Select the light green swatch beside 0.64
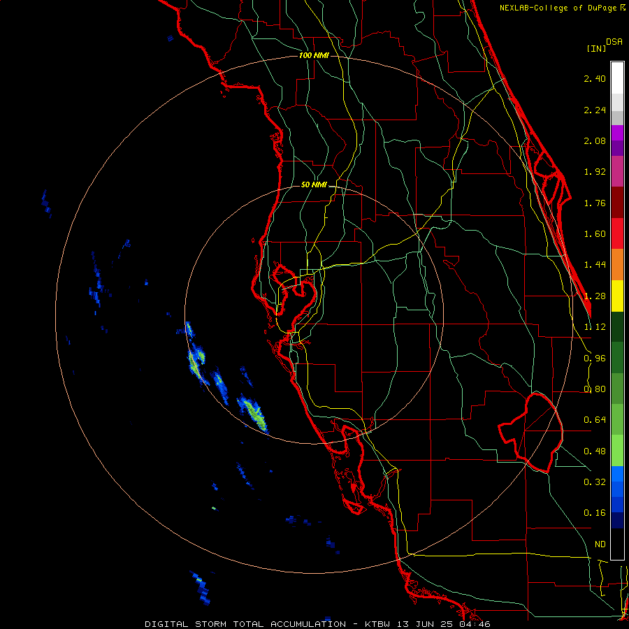 coord(617,419)
